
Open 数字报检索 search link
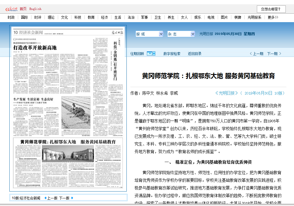pyautogui.click(x=172, y=54)
